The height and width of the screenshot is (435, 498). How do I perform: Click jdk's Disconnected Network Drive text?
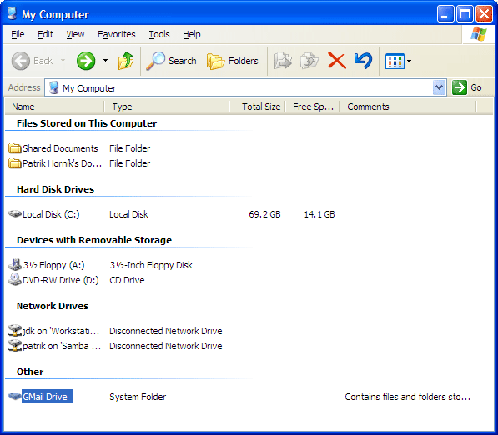(165, 331)
